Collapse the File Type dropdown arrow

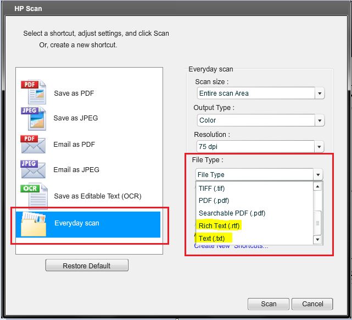click(318, 175)
